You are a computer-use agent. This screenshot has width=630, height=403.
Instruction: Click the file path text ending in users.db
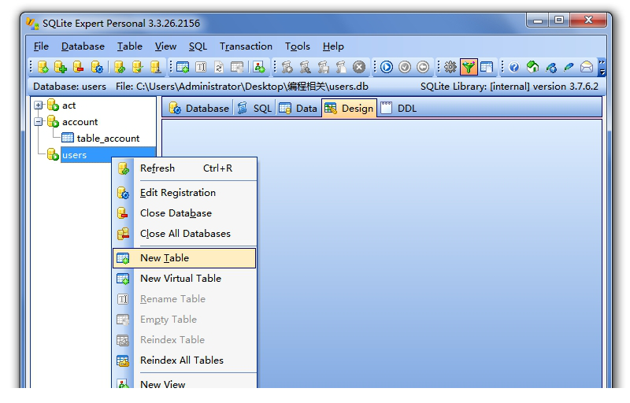coord(242,87)
